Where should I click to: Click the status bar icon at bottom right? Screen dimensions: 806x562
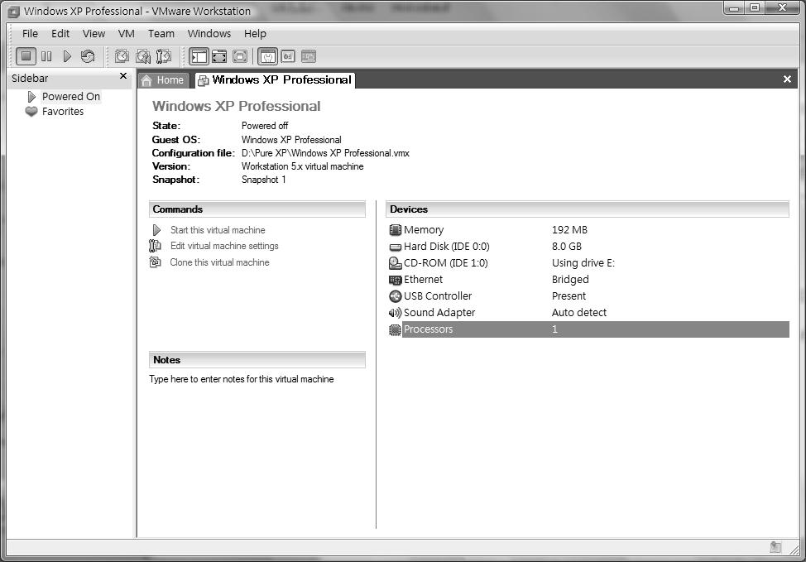[775, 548]
